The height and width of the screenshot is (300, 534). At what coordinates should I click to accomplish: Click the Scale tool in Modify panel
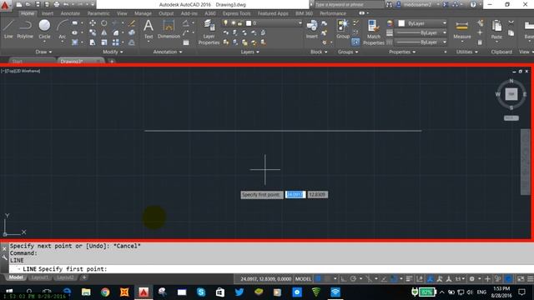[x=103, y=42]
